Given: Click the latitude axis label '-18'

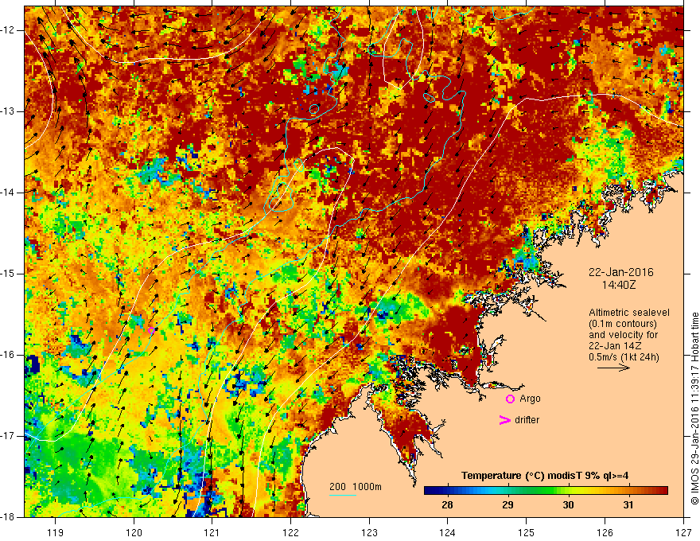Looking at the screenshot, I should tap(8, 517).
